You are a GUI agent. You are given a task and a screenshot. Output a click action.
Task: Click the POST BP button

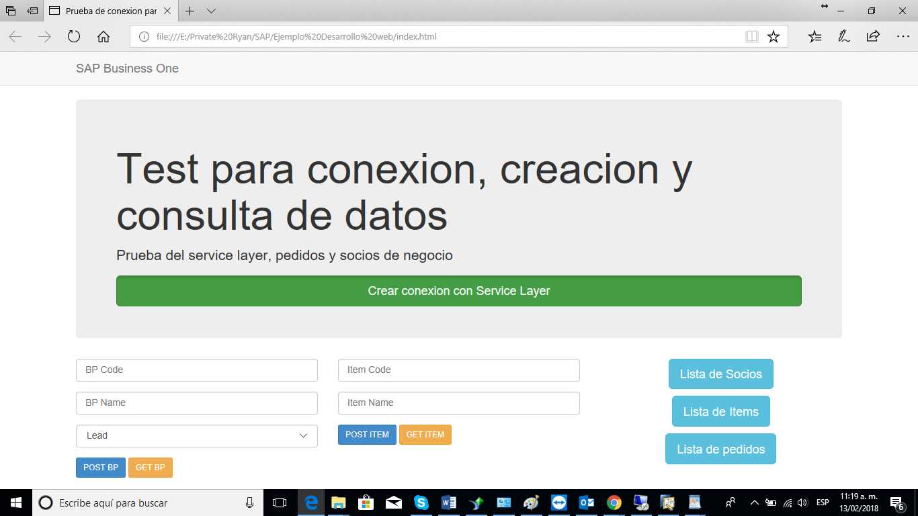[101, 468]
